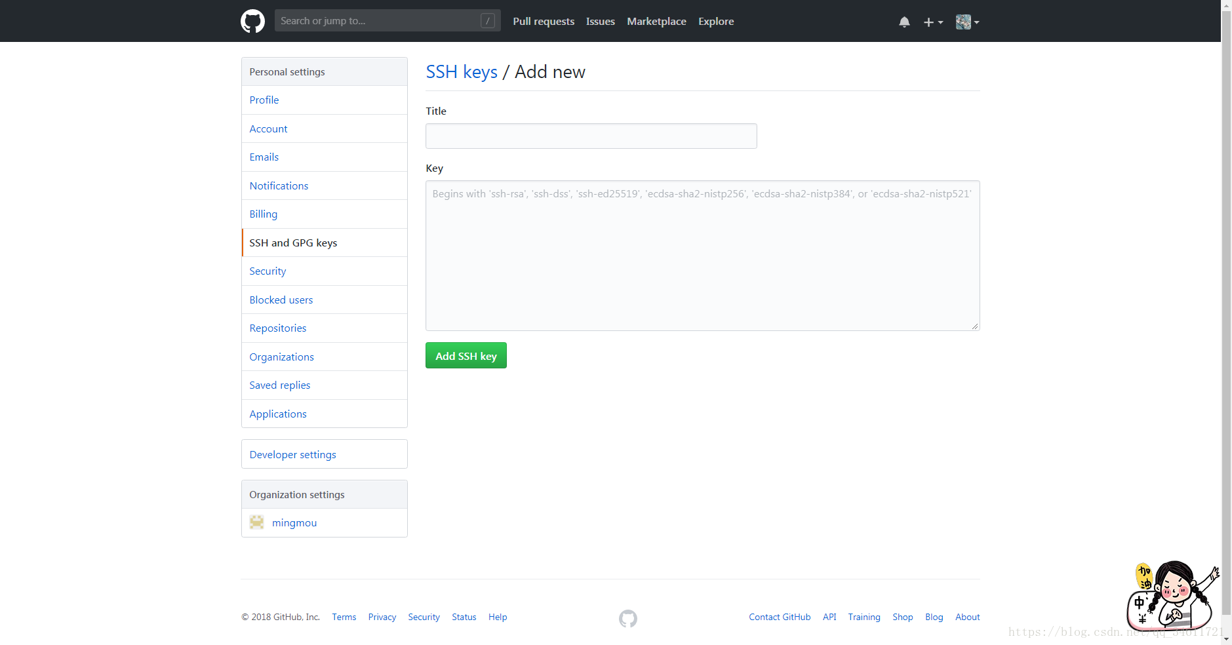This screenshot has width=1232, height=645.
Task: Click the SSH keys breadcrumb link
Action: [x=462, y=71]
